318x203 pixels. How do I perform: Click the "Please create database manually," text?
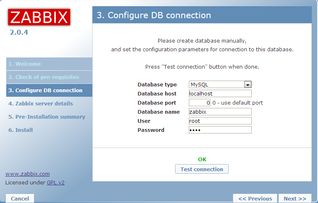202,41
